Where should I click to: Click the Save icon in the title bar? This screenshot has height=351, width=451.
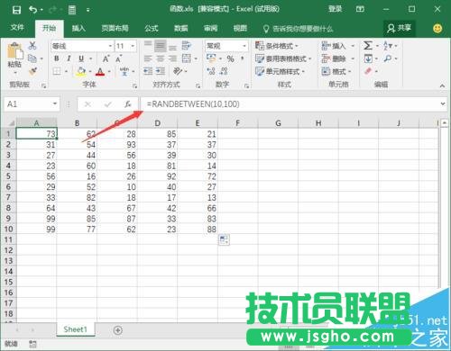point(16,10)
